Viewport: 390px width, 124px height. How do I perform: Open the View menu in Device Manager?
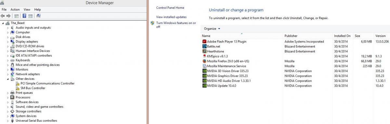[x=27, y=10]
